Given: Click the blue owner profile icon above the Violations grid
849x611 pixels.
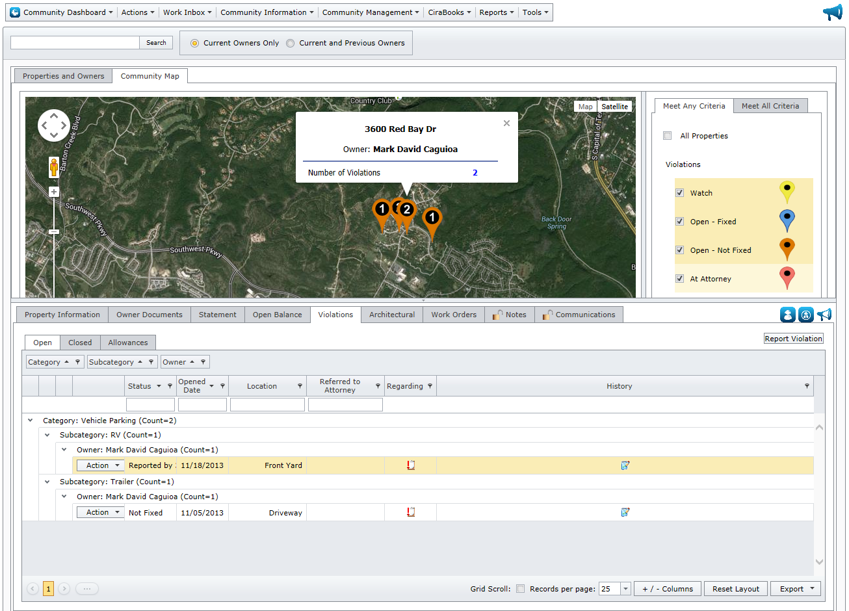Looking at the screenshot, I should pyautogui.click(x=788, y=315).
